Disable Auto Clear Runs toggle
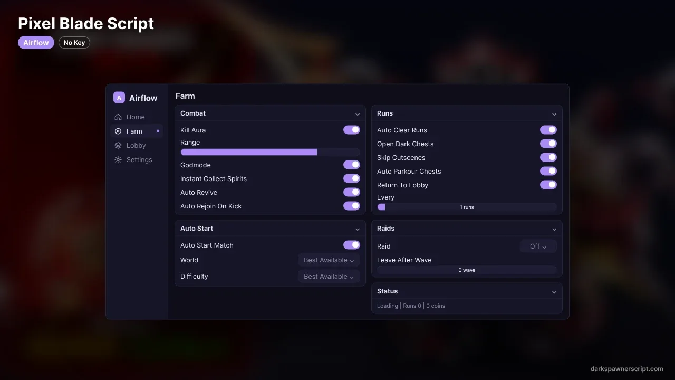 548,130
